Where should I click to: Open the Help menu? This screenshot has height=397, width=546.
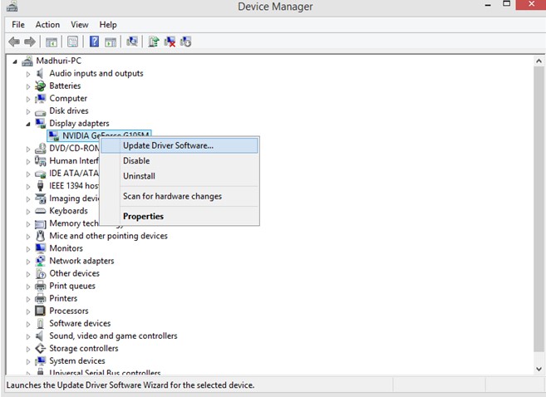click(108, 25)
